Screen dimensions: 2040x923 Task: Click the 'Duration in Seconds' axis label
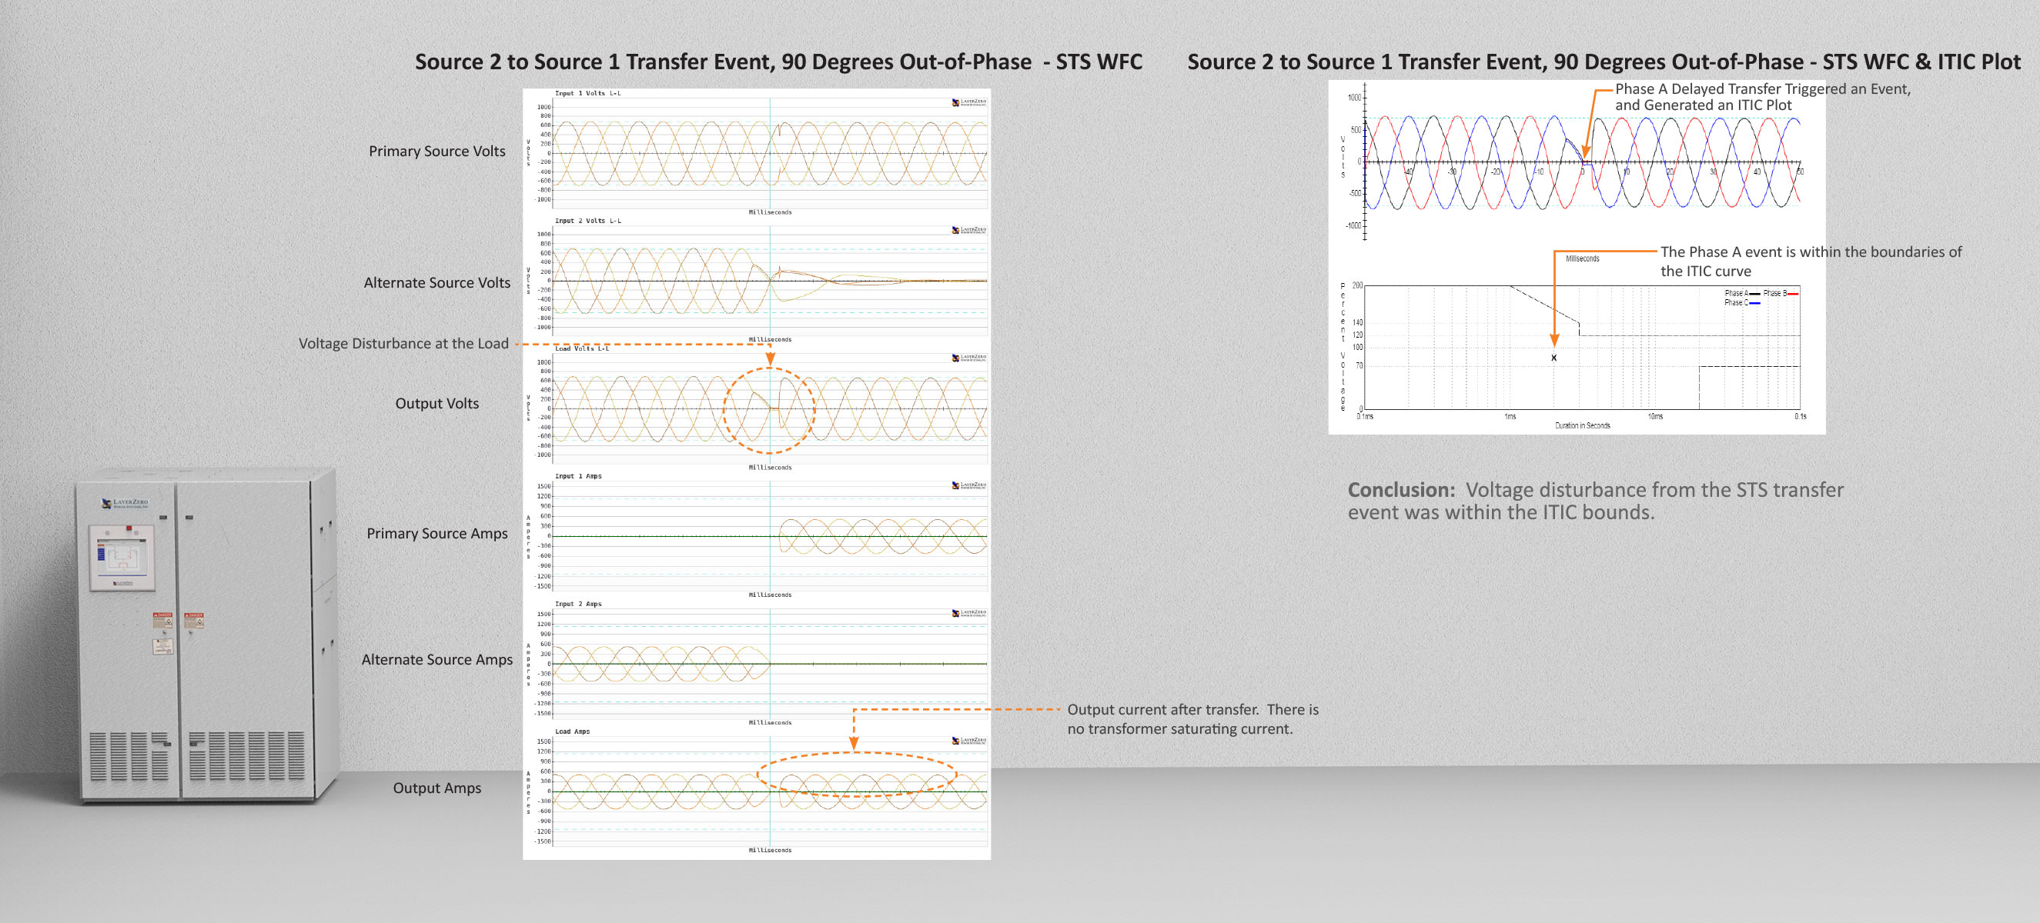pos(1582,426)
